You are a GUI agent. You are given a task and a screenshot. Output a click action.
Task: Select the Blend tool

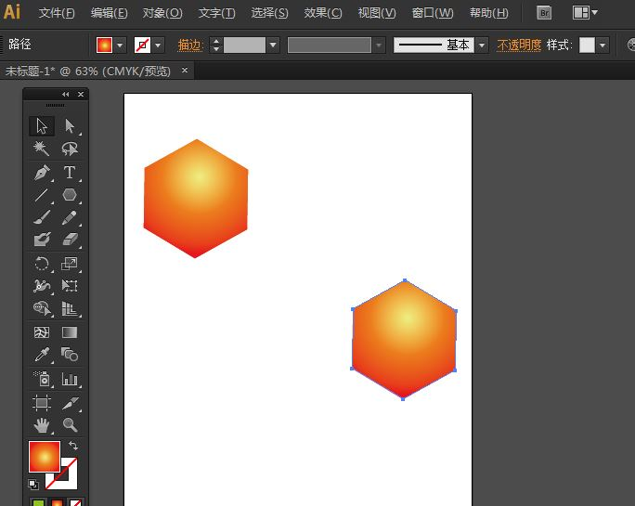click(70, 355)
